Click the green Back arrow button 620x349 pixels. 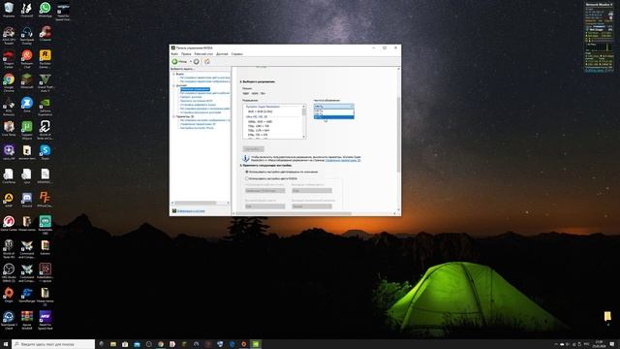pos(174,62)
